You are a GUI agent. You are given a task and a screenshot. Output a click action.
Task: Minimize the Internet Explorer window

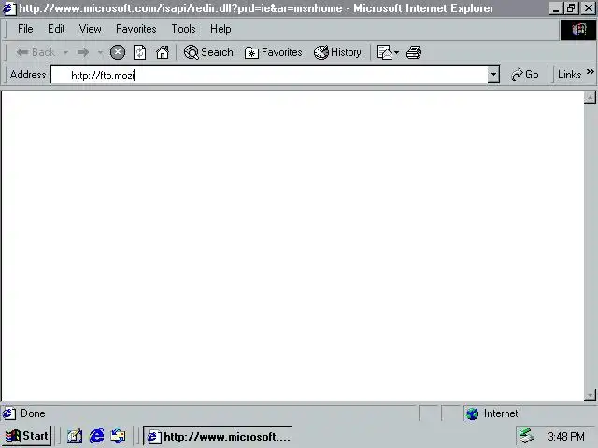pos(557,8)
